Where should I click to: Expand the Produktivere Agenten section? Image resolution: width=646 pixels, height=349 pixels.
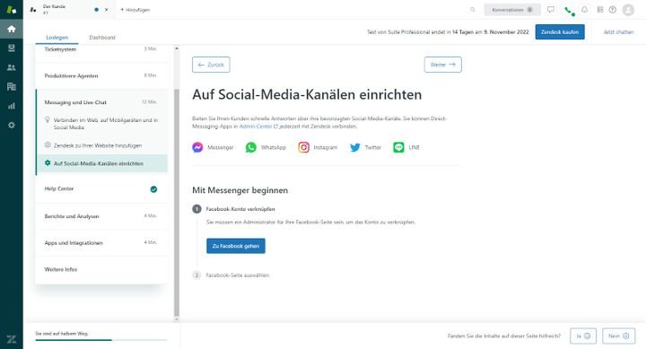click(x=101, y=76)
